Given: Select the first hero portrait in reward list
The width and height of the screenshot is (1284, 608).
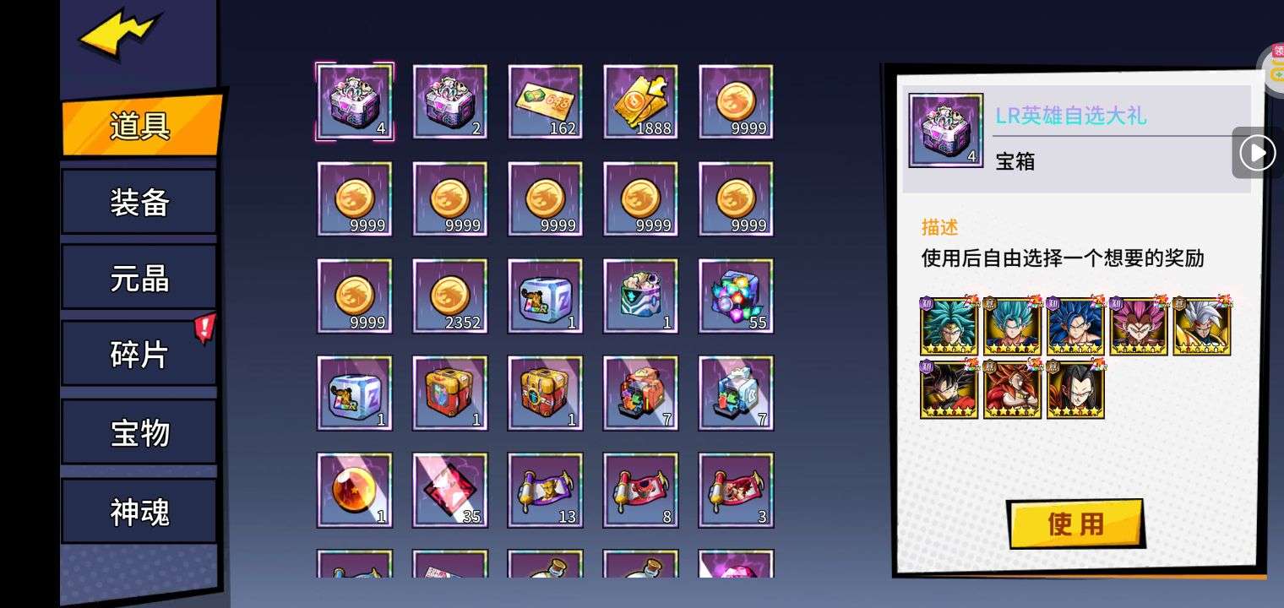Looking at the screenshot, I should [x=949, y=326].
